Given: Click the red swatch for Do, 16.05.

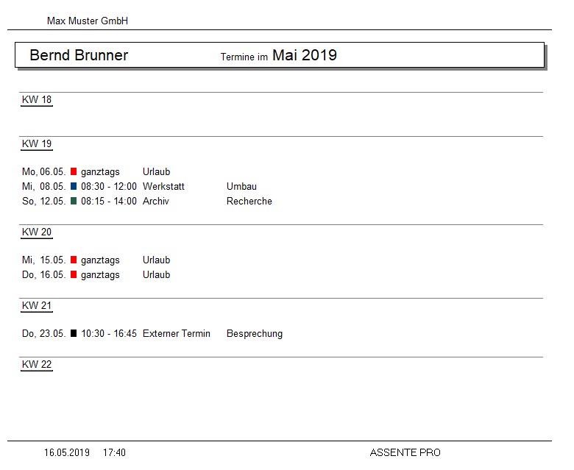Looking at the screenshot, I should click(x=74, y=274).
